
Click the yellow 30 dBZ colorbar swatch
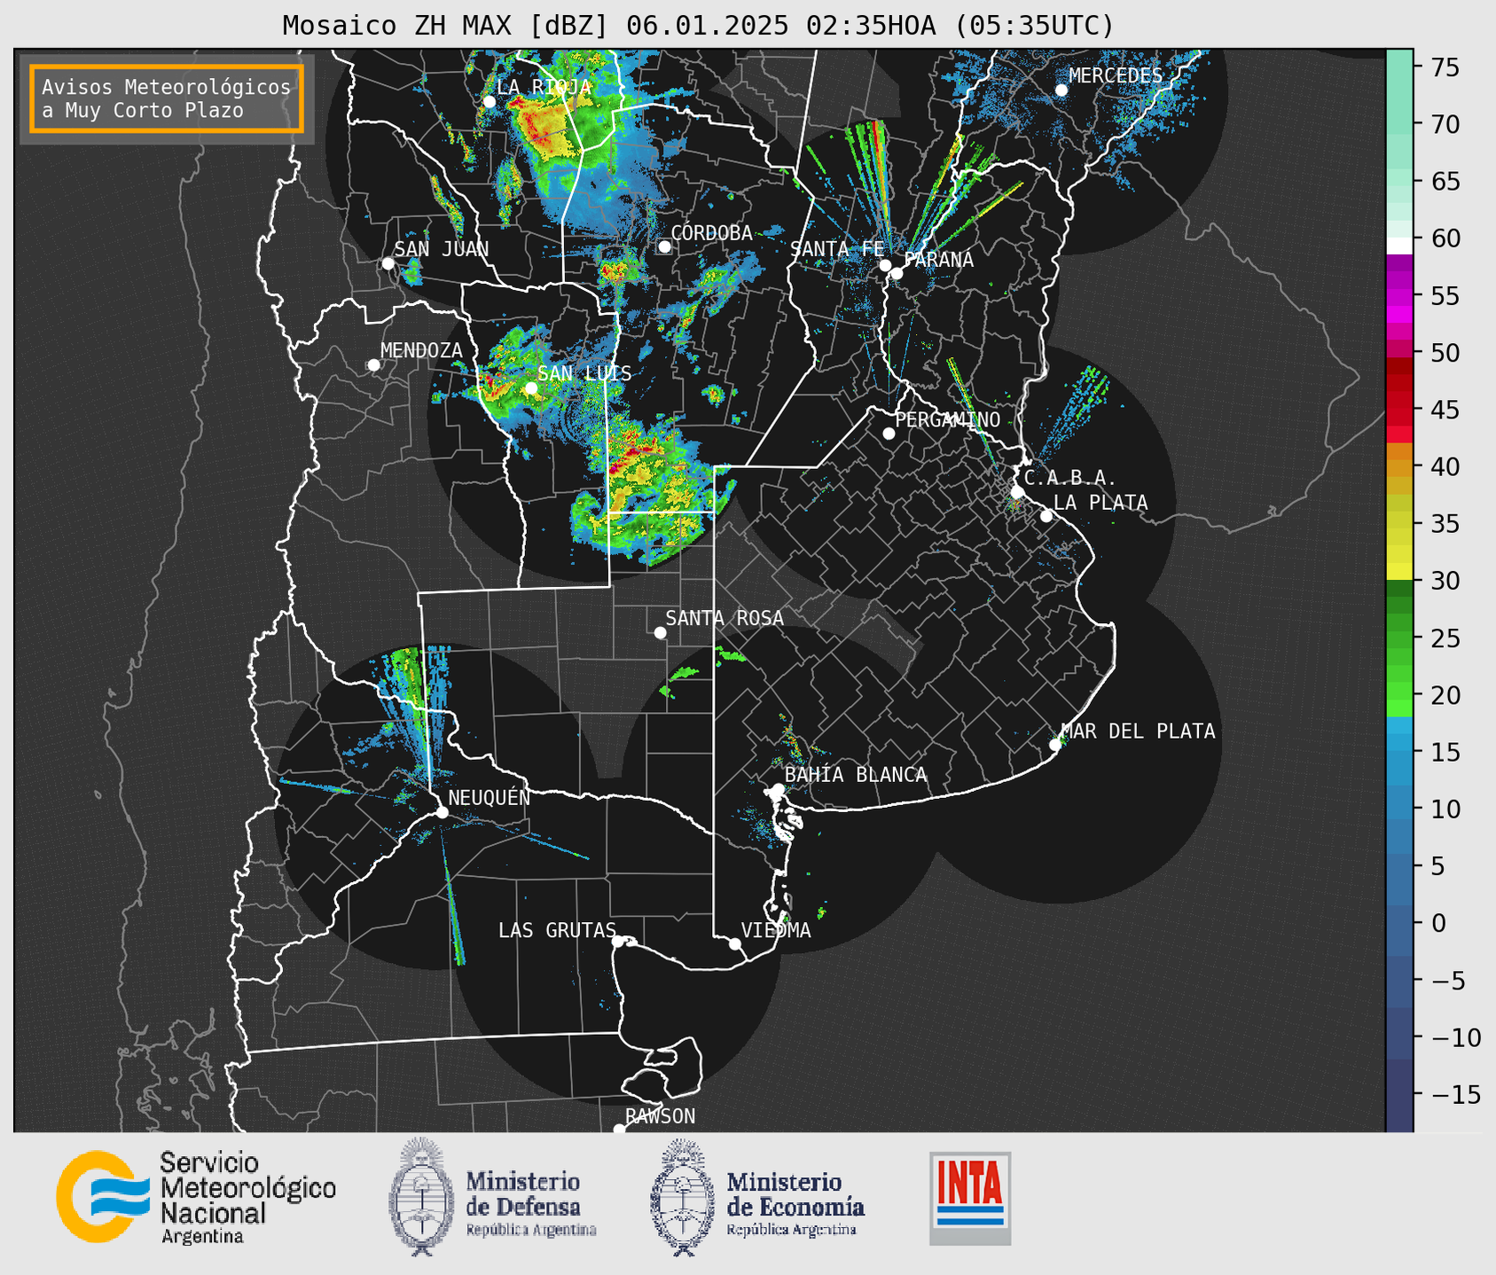click(x=1399, y=572)
